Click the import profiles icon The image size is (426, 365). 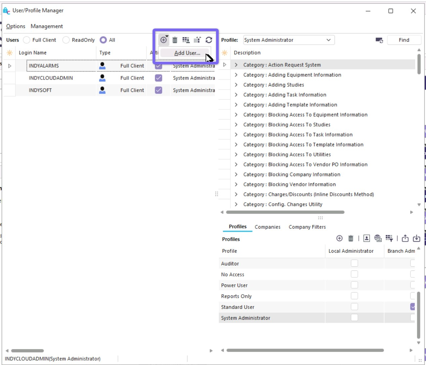coord(417,238)
